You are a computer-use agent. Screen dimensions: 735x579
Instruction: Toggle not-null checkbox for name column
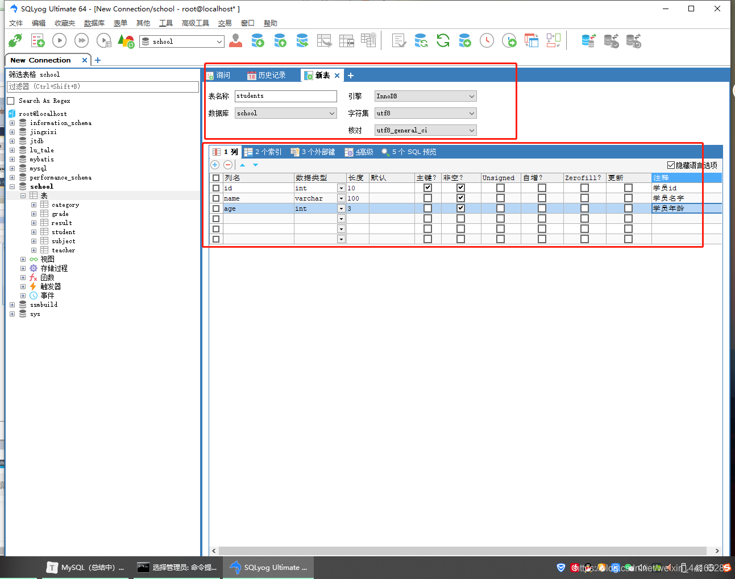coord(460,198)
